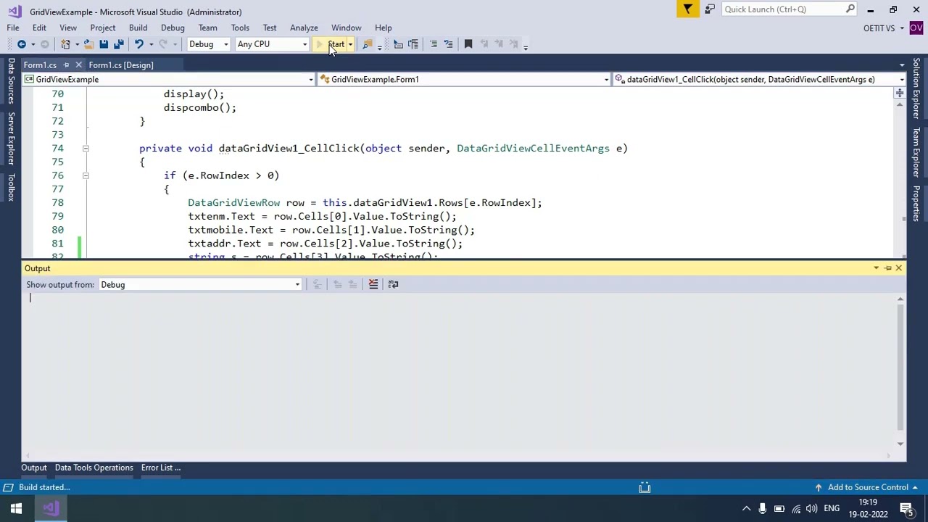The height and width of the screenshot is (522, 928).
Task: Click the feedback notifications flag icon
Action: tap(687, 9)
